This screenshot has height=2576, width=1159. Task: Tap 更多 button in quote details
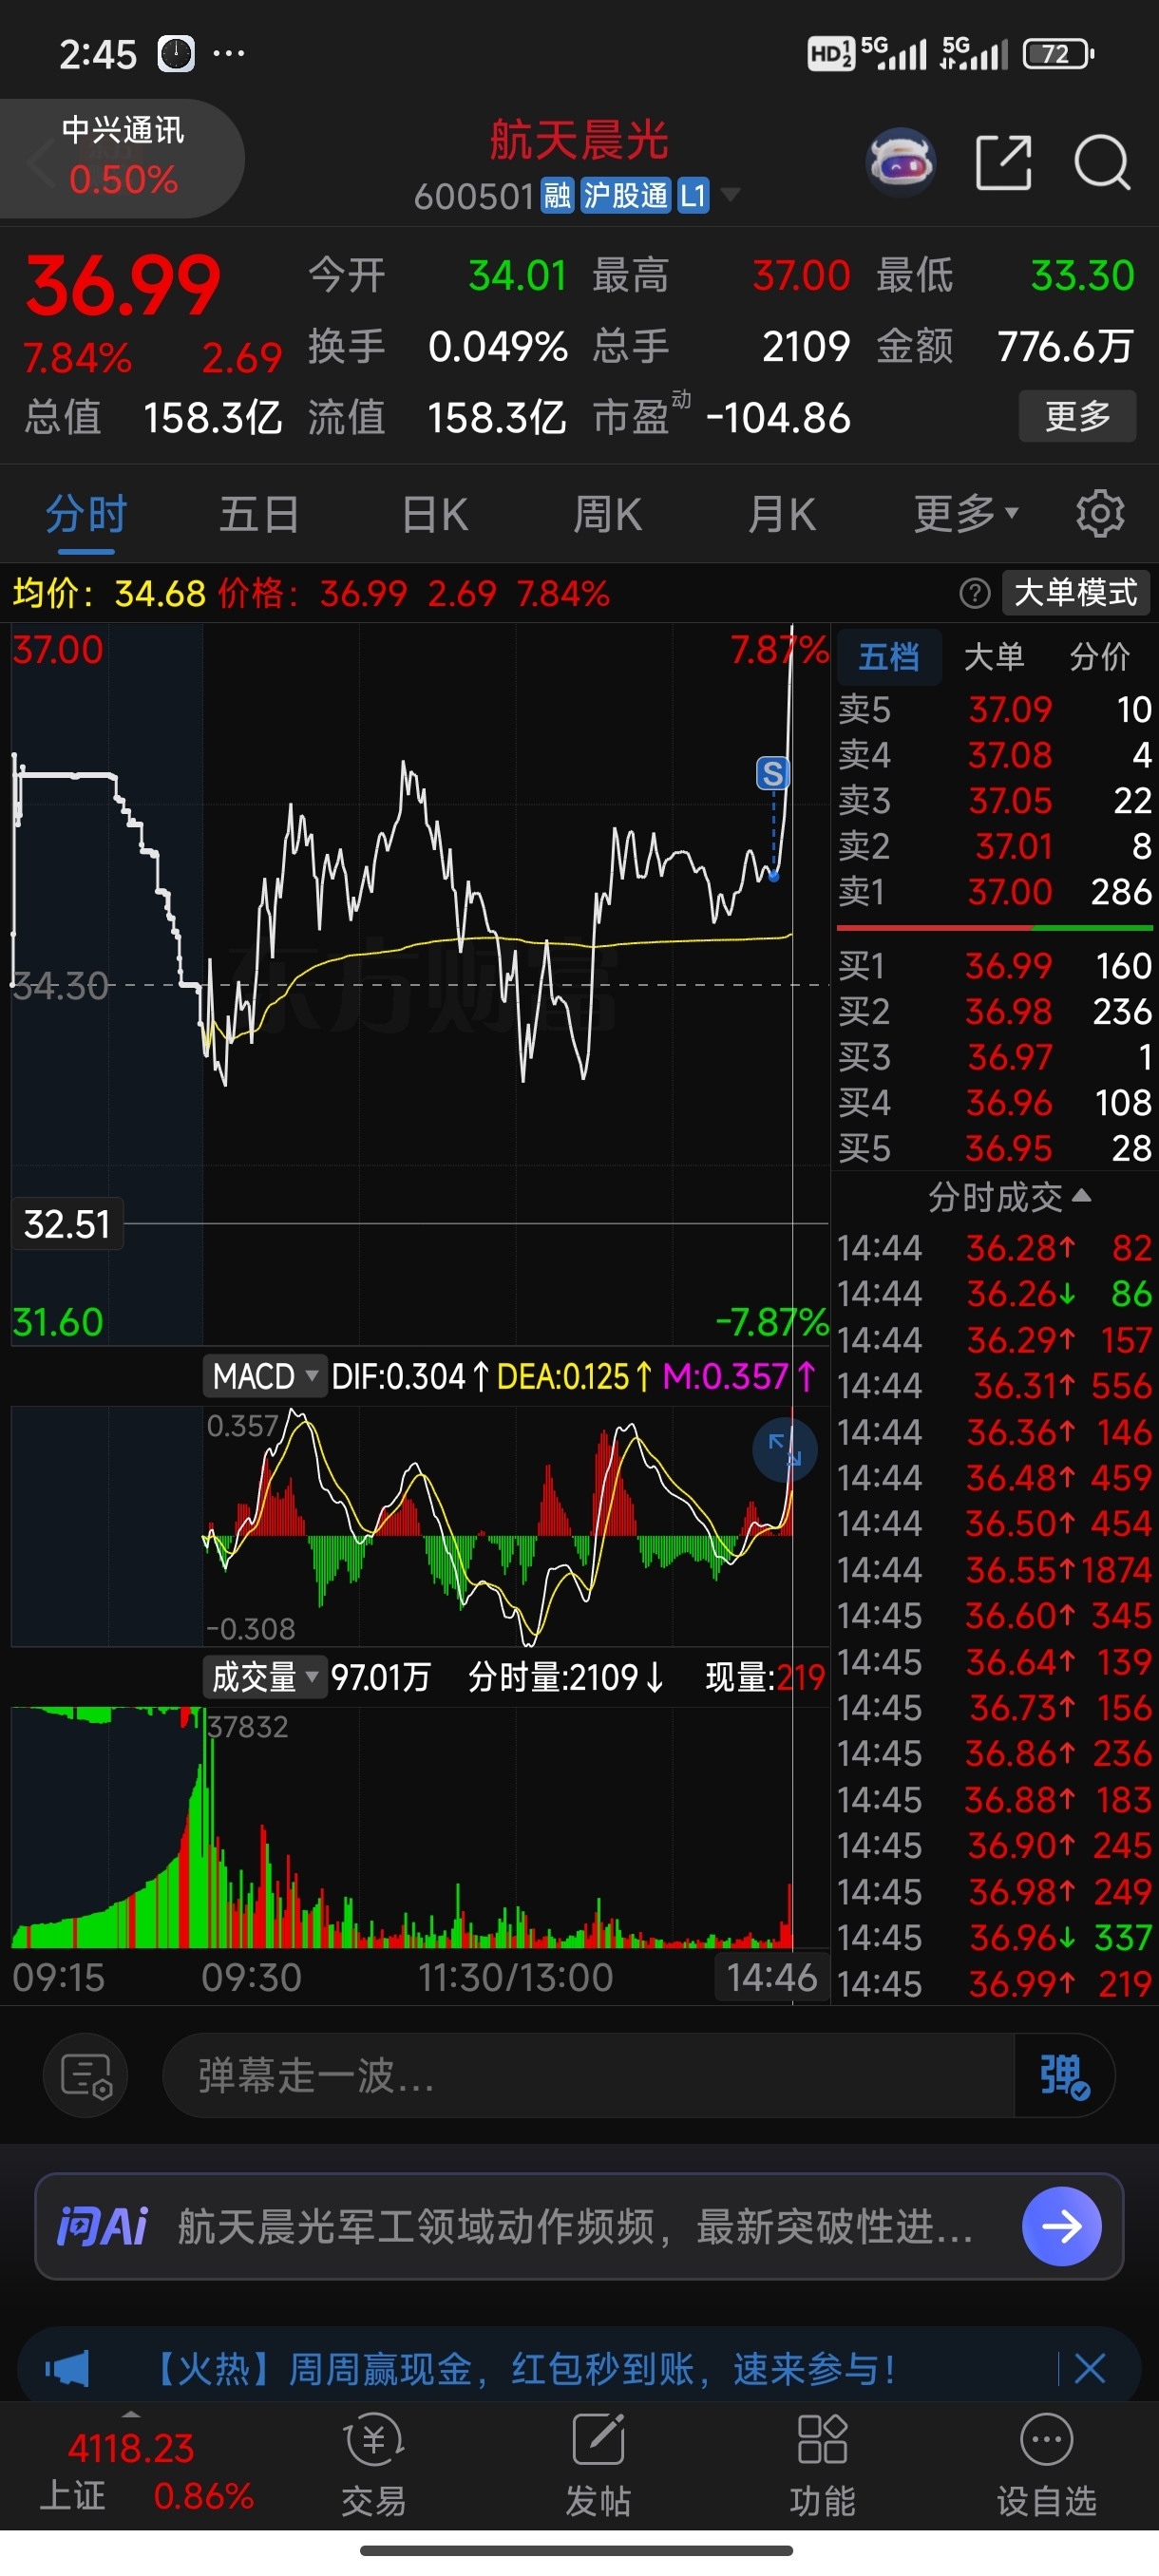point(1077,415)
